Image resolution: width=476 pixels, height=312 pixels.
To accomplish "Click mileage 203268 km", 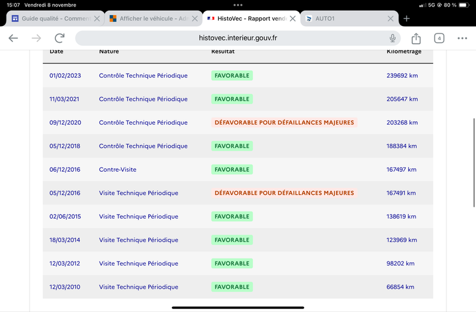I will (402, 122).
